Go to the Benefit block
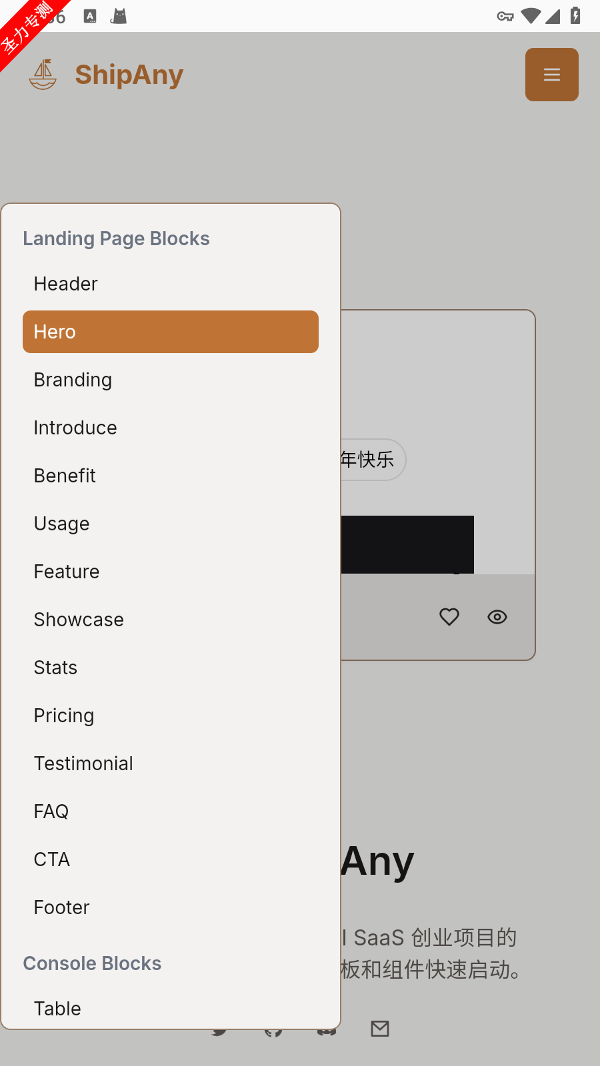This screenshot has width=600, height=1066. click(171, 476)
